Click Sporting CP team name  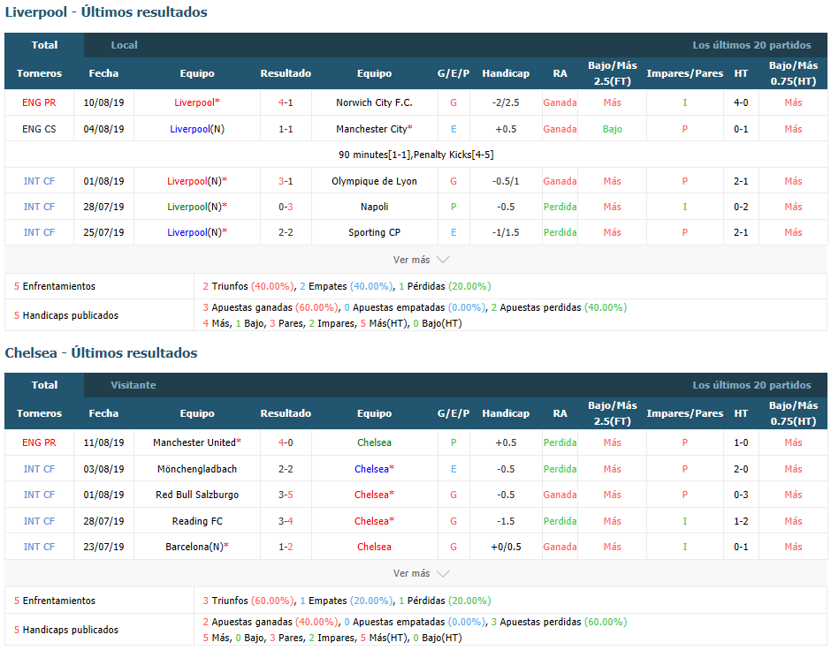[x=374, y=232]
